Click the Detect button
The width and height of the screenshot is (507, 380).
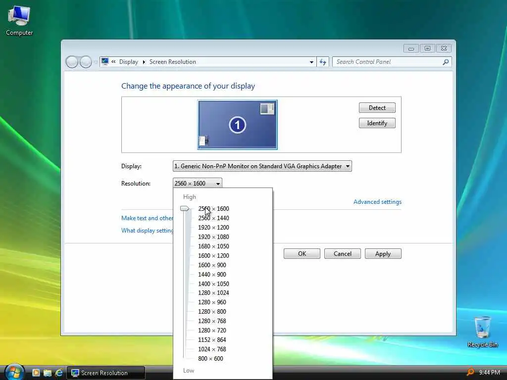(377, 107)
